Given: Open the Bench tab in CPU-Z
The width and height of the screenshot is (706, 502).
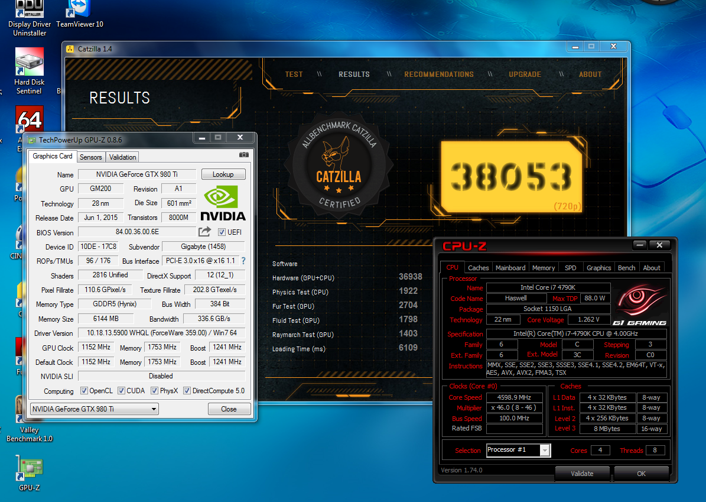Looking at the screenshot, I should tap(626, 268).
